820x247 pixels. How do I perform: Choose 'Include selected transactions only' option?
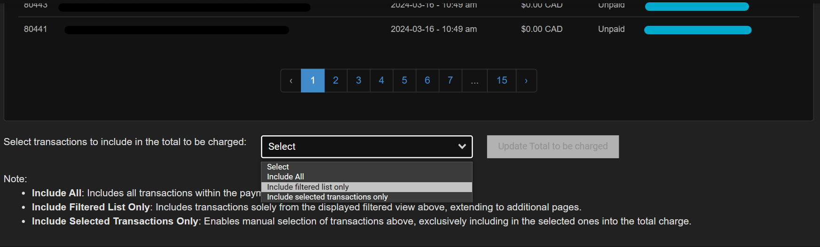(327, 197)
